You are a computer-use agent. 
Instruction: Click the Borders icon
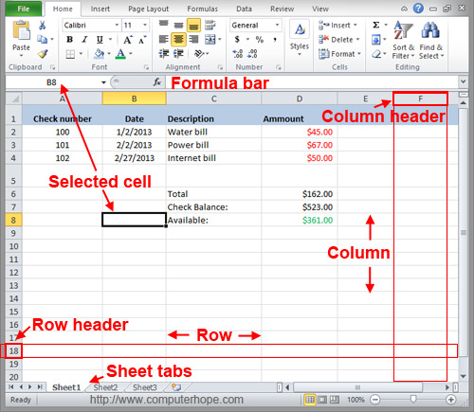tap(70, 54)
